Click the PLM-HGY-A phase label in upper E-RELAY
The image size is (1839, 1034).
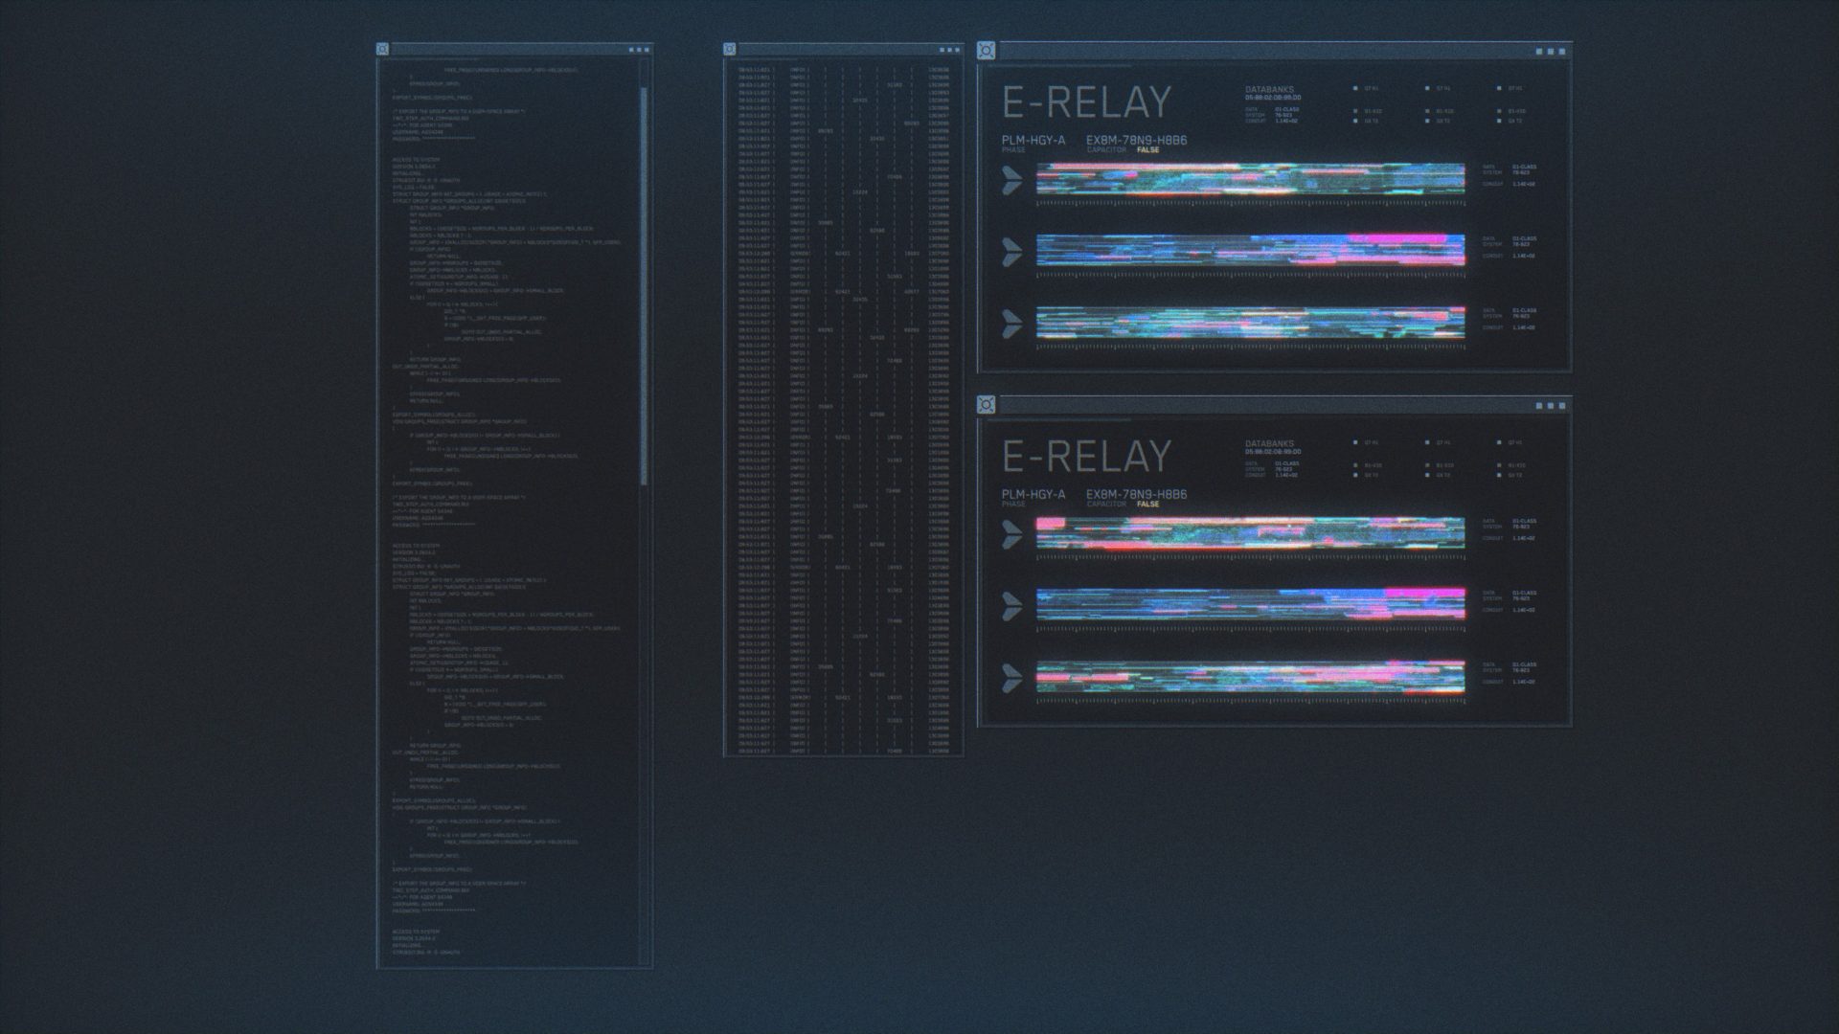[x=1033, y=141]
